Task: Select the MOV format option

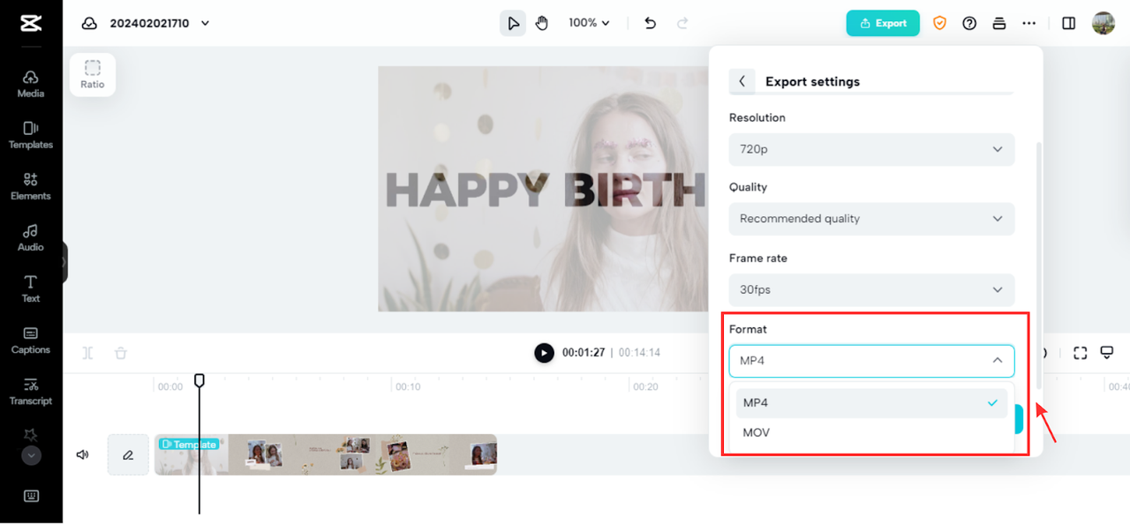Action: [x=871, y=432]
